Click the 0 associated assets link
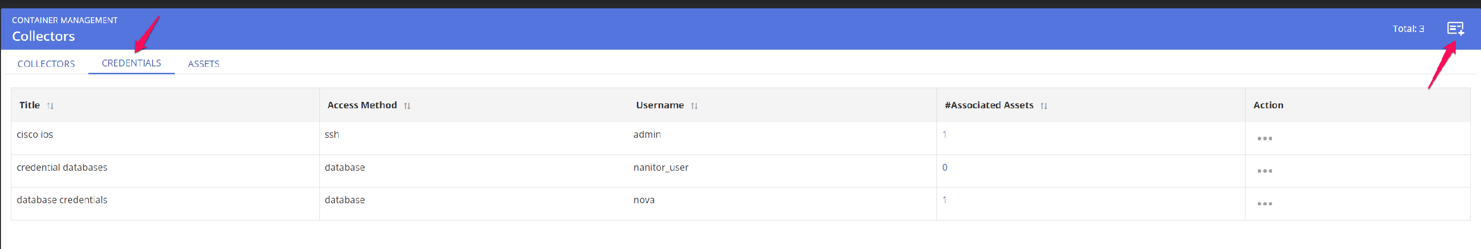 coord(944,167)
